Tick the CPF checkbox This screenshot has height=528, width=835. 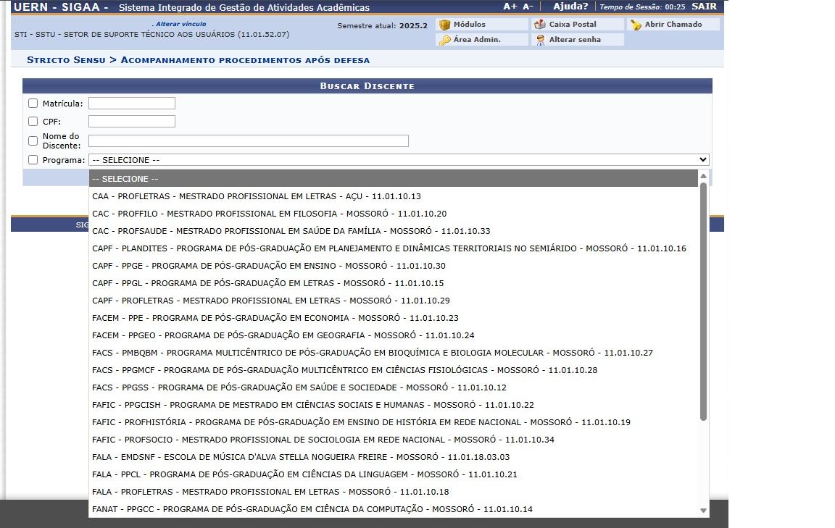tap(33, 122)
